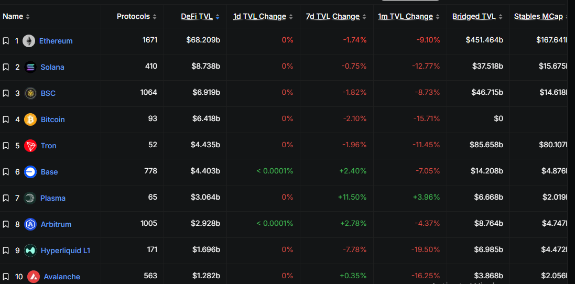Click the Bitcoin chain logo icon
The height and width of the screenshot is (284, 575).
point(30,119)
